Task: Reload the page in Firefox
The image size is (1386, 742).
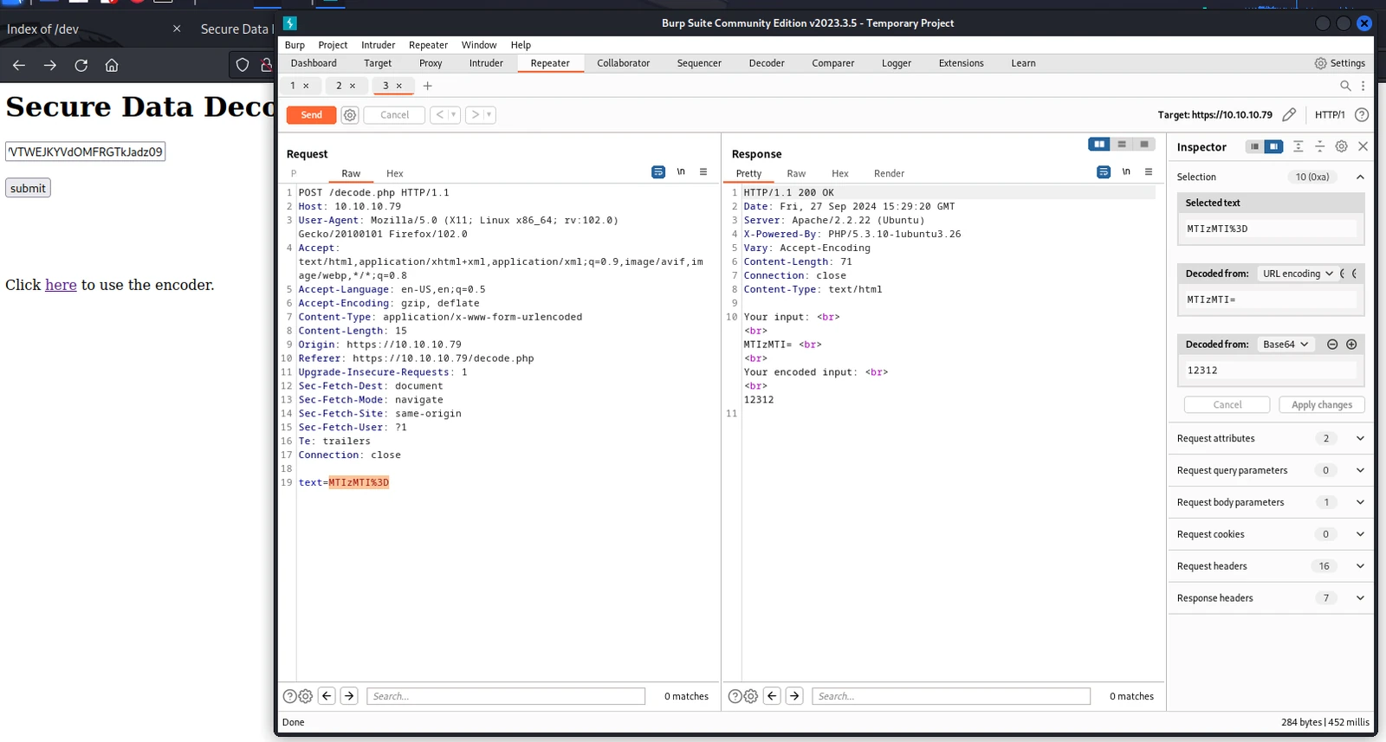Action: (x=81, y=65)
